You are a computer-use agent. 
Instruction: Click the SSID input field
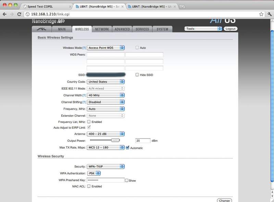pyautogui.click(x=106, y=75)
